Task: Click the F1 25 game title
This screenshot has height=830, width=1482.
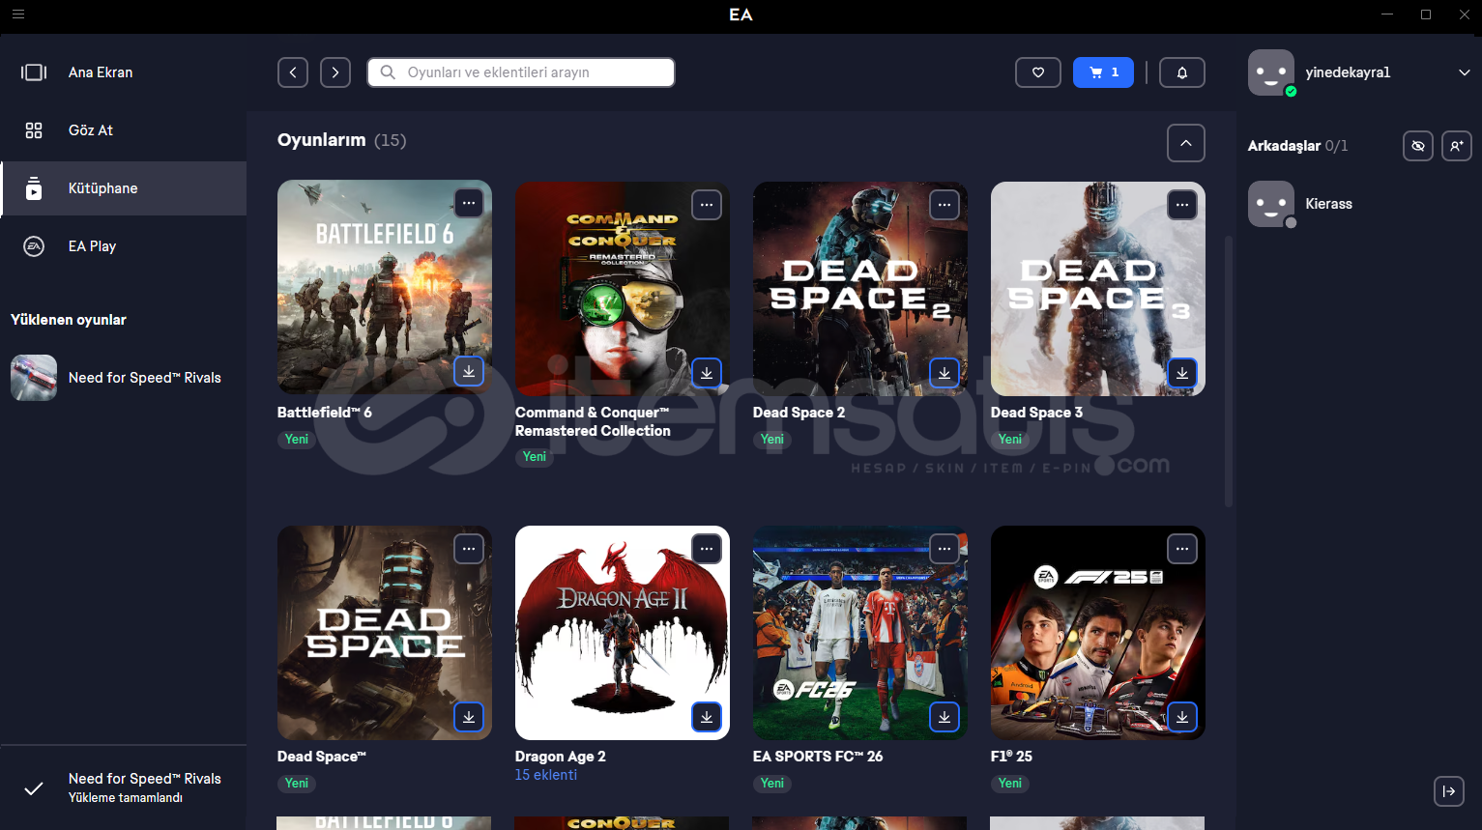Action: pyautogui.click(x=1011, y=757)
